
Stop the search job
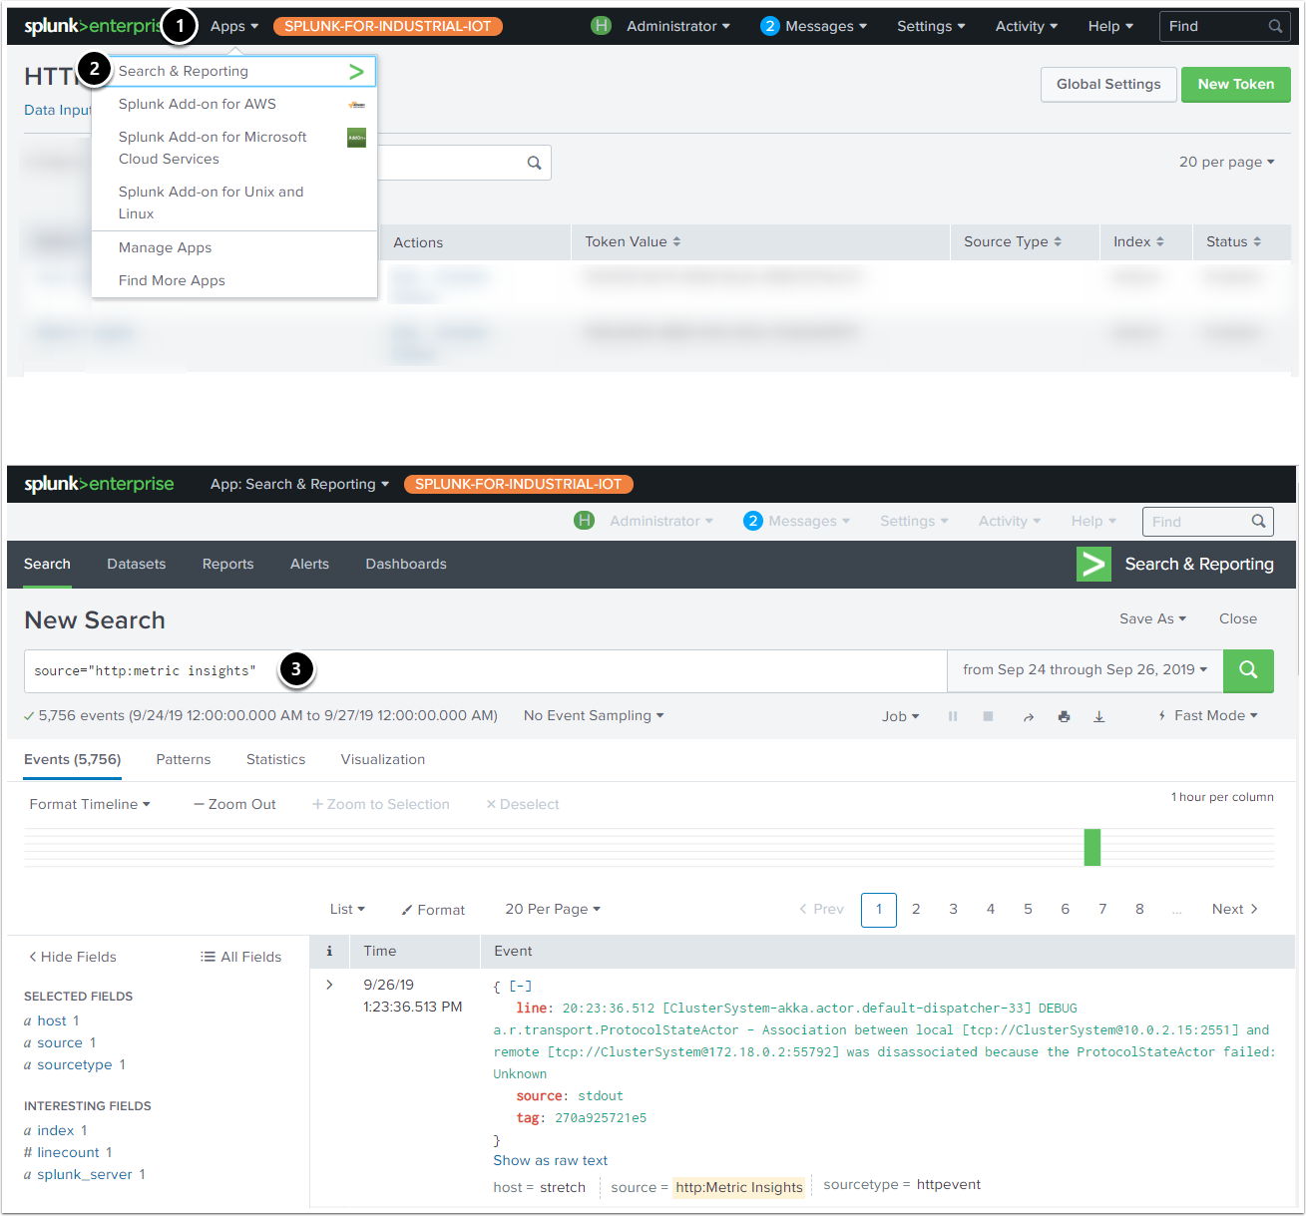[988, 716]
